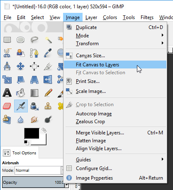The image size is (173, 190).
Task: Reset colors to default black and white
Action: click(26, 143)
